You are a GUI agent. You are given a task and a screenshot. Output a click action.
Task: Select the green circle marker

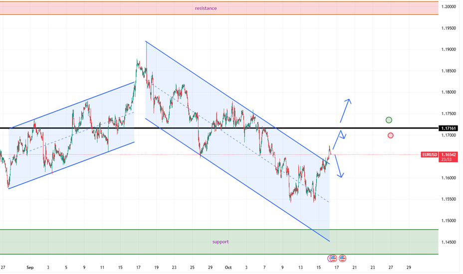pyautogui.click(x=389, y=120)
